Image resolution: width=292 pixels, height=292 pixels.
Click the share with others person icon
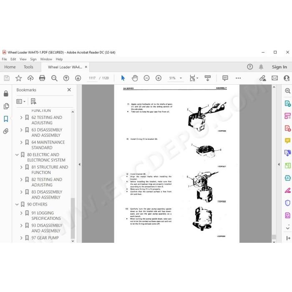click(287, 78)
